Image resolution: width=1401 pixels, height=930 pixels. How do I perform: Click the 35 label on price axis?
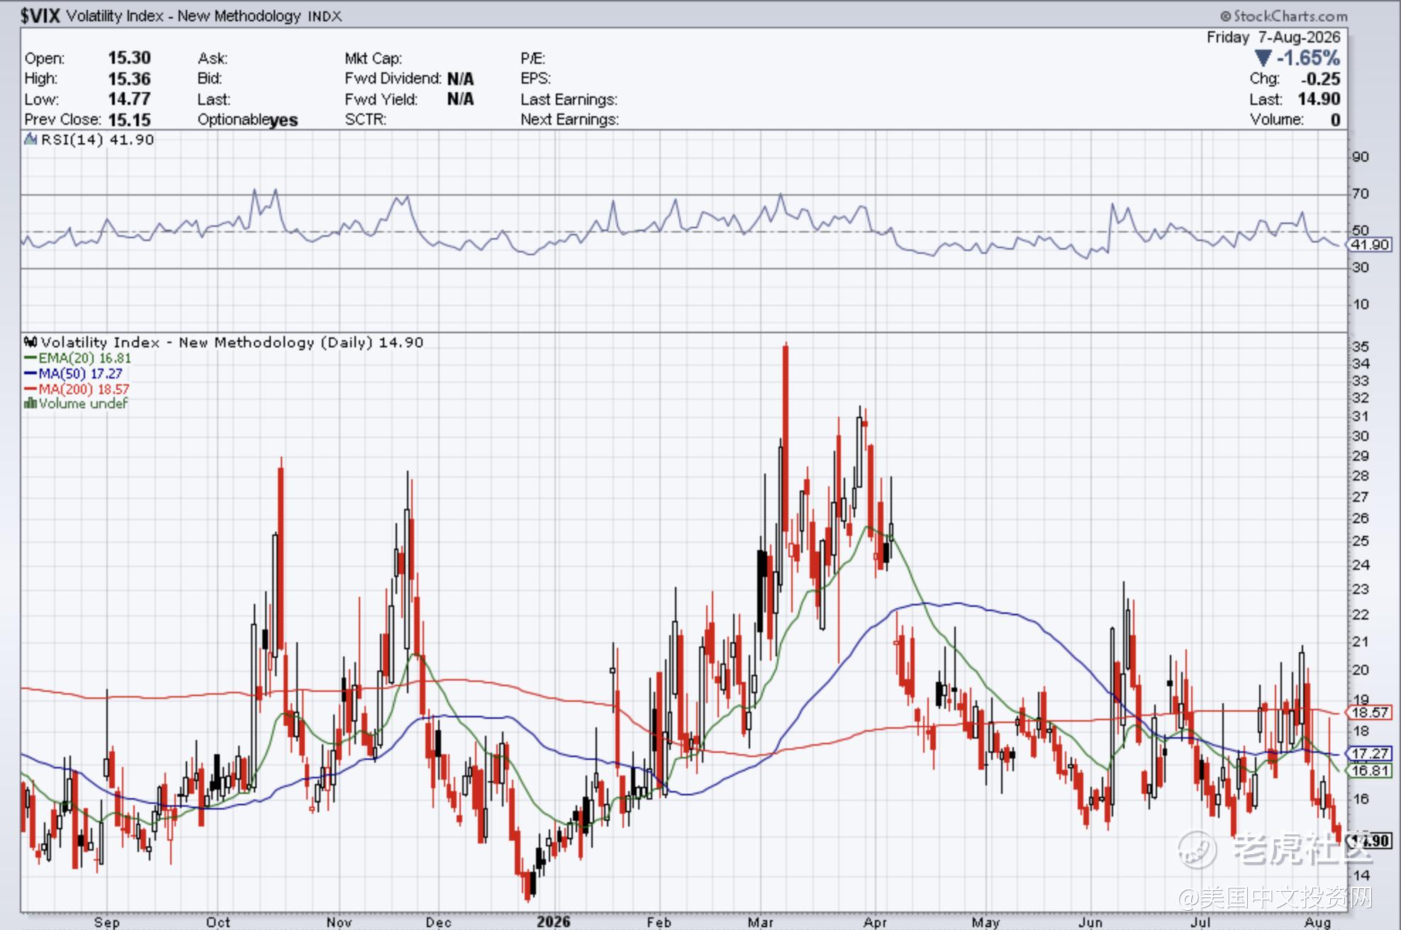(x=1361, y=347)
